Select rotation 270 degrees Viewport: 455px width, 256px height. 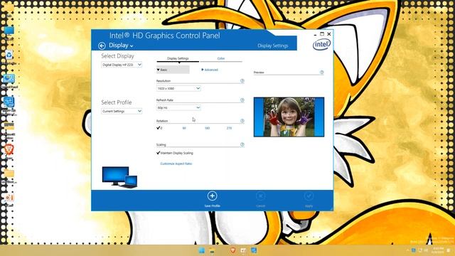tap(229, 128)
